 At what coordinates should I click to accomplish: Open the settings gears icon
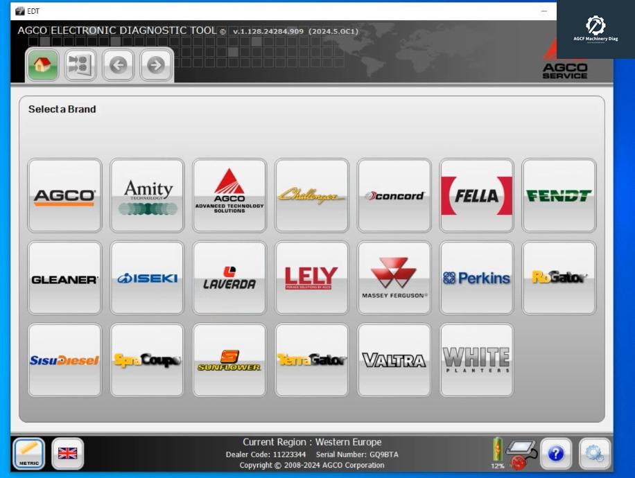point(595,454)
